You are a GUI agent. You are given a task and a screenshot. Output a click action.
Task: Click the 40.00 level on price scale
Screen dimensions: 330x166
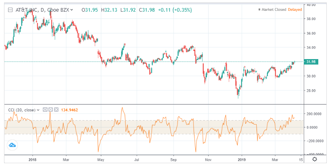[311, 5]
